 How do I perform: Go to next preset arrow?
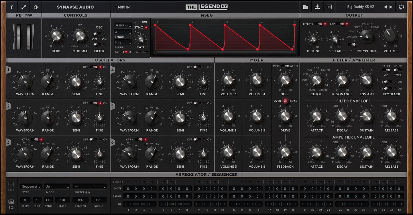[x=391, y=7]
